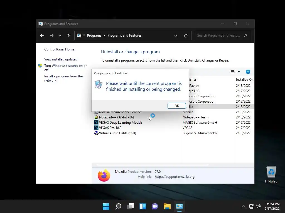The height and width of the screenshot is (213, 285).
Task: Click the VEGAS publisher cell
Action: point(187,128)
